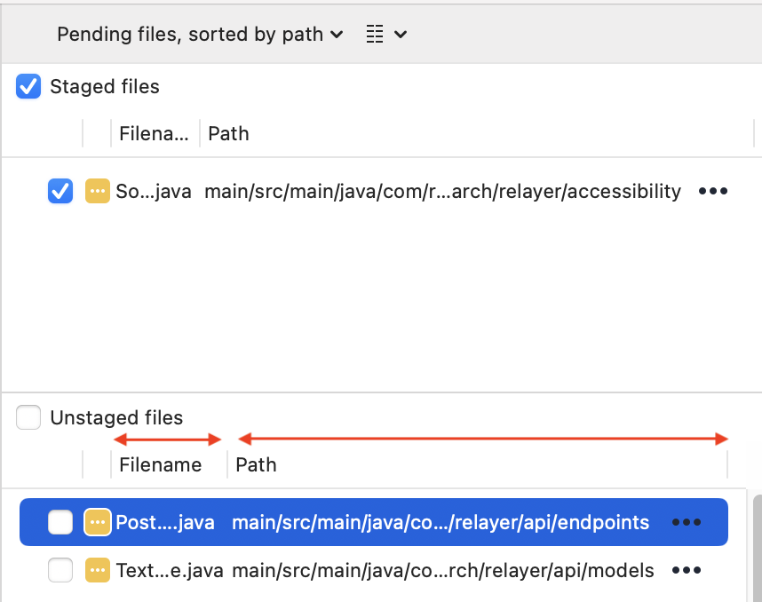Screen dimensions: 762x602
Task: Open more options for Post....java row
Action: click(687, 522)
